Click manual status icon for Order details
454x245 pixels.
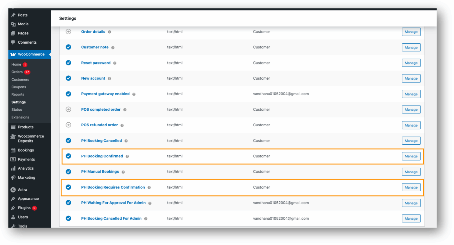pos(68,32)
